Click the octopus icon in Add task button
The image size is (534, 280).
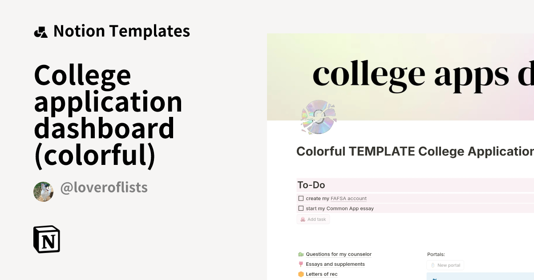[303, 220]
